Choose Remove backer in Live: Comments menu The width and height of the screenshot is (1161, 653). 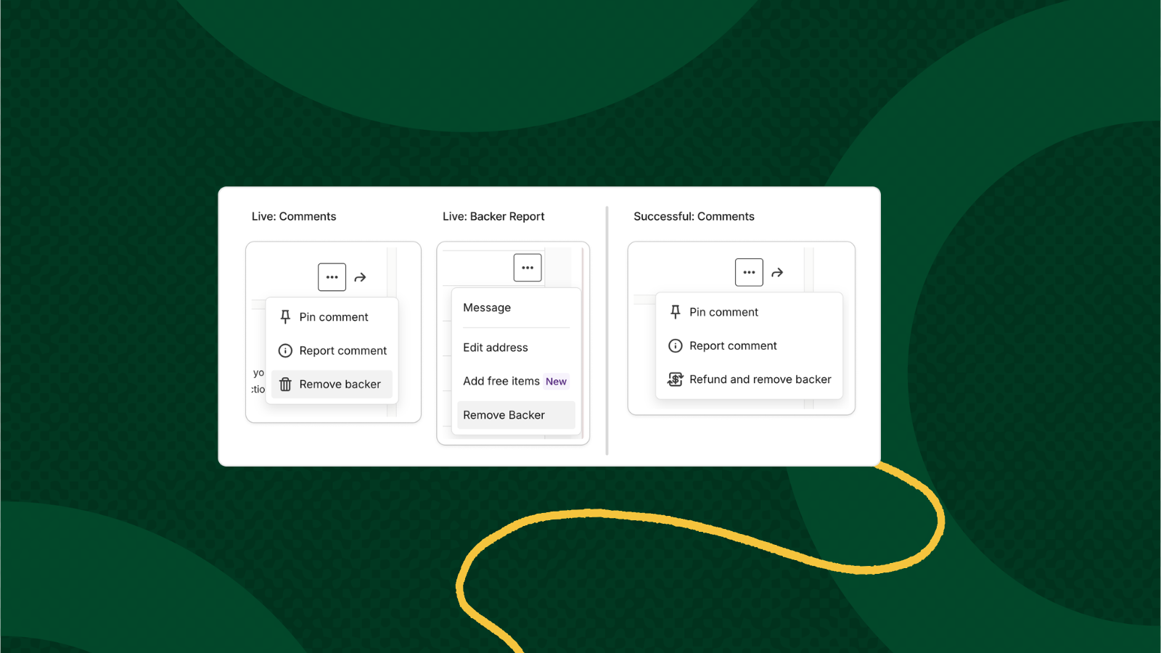[332, 385]
